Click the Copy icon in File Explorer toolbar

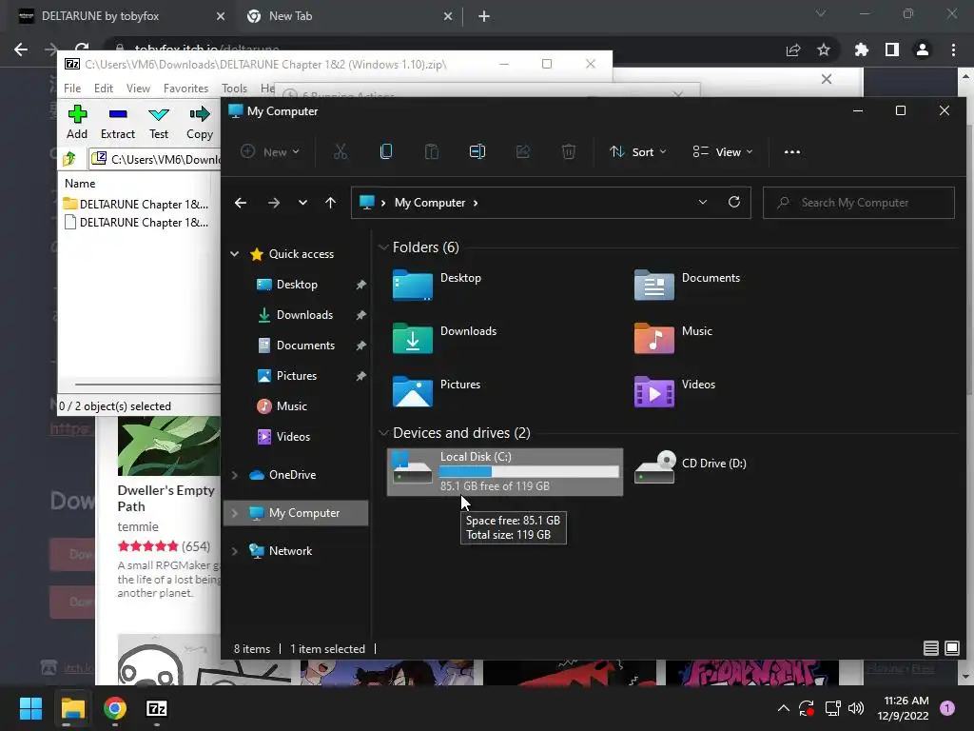tap(386, 151)
